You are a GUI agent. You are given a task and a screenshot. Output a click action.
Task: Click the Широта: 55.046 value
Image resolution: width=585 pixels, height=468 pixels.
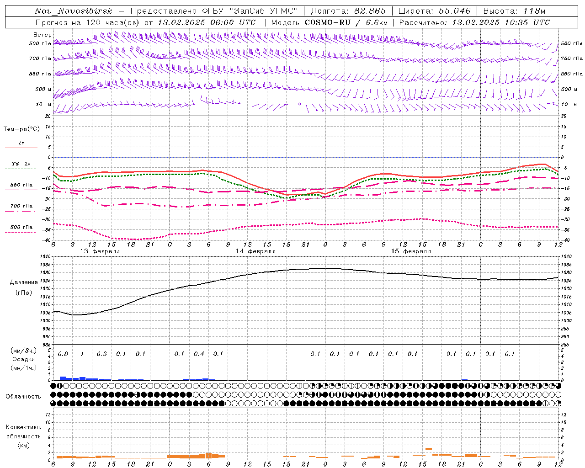[x=434, y=11]
